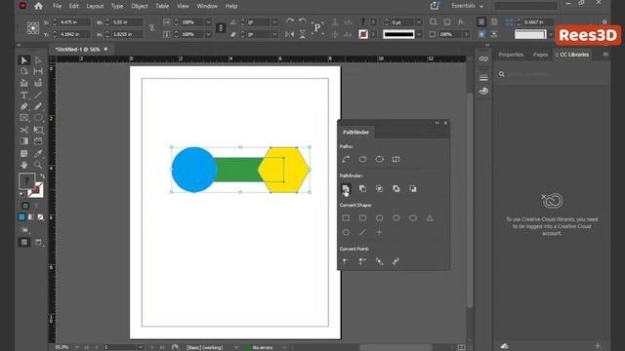Open the File menu
Image resolution: width=625 pixels, height=351 pixels.
[x=57, y=6]
